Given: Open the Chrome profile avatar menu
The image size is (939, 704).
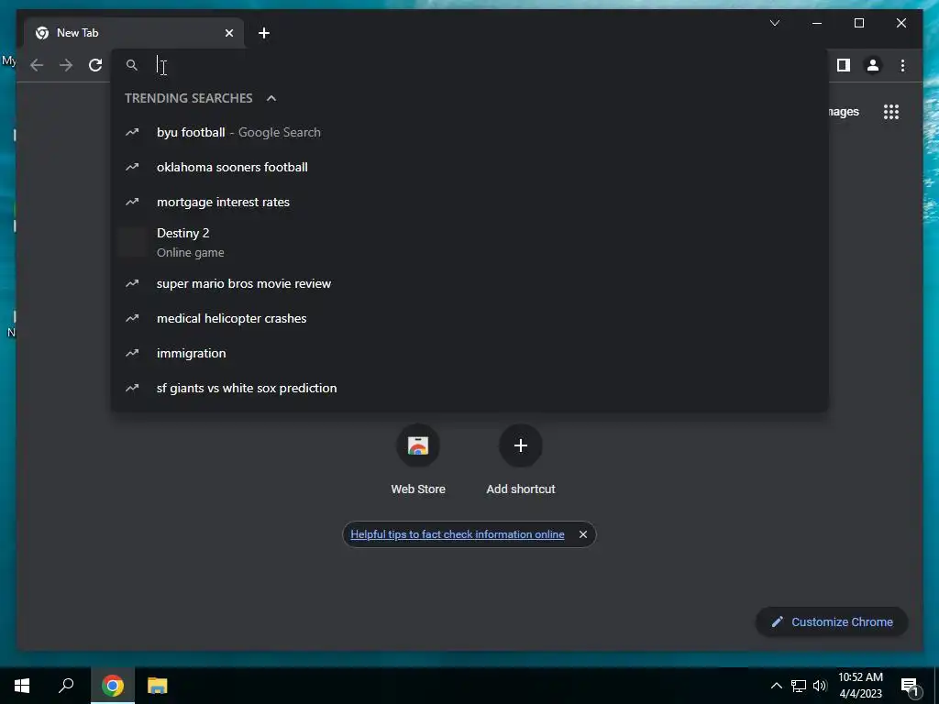Looking at the screenshot, I should point(873,65).
